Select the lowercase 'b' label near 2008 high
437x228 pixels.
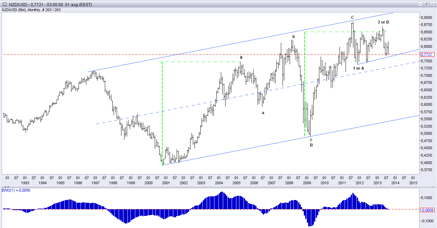294,37
